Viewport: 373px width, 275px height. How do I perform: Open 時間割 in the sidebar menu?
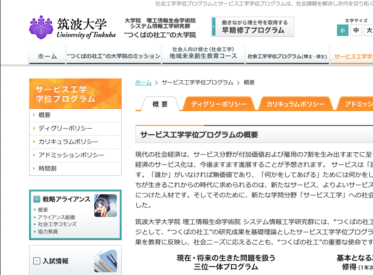point(75,168)
